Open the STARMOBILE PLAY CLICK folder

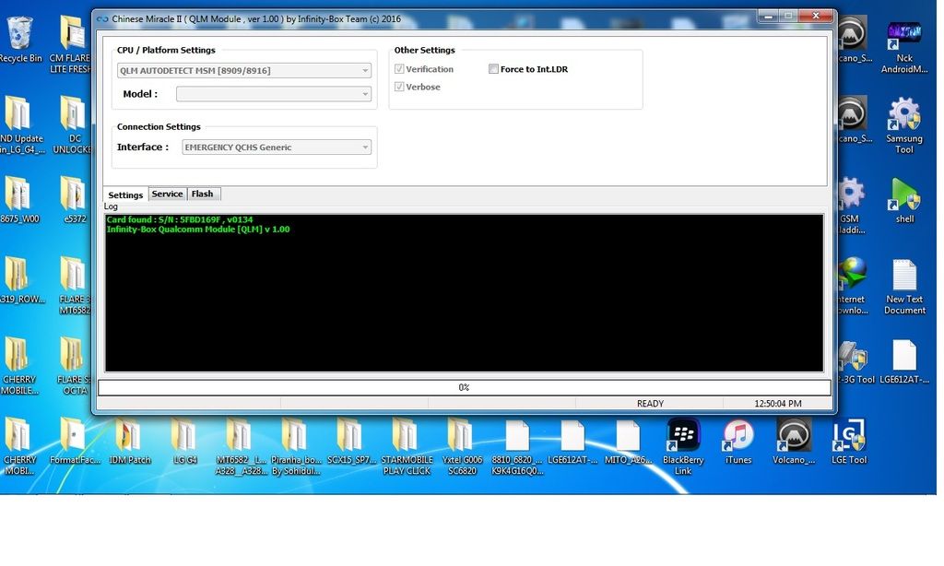[407, 445]
